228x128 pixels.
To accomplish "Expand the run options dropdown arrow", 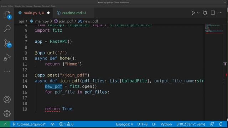I will coord(198,13).
